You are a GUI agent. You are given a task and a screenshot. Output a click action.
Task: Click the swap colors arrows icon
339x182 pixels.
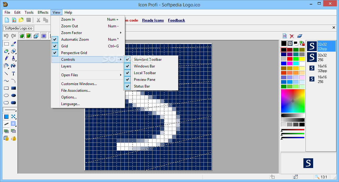click(302, 44)
